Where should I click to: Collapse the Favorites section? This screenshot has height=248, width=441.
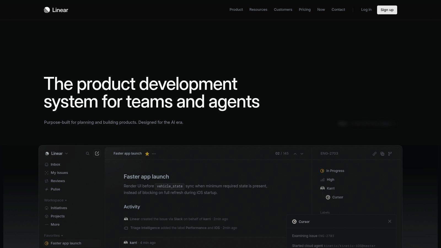coord(53,236)
